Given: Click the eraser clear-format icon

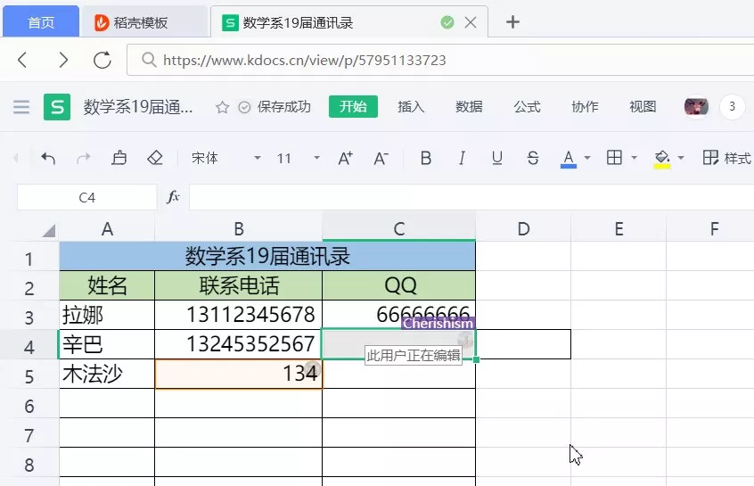Looking at the screenshot, I should [x=155, y=158].
